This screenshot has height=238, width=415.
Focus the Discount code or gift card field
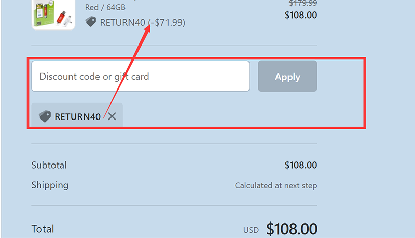pyautogui.click(x=140, y=77)
